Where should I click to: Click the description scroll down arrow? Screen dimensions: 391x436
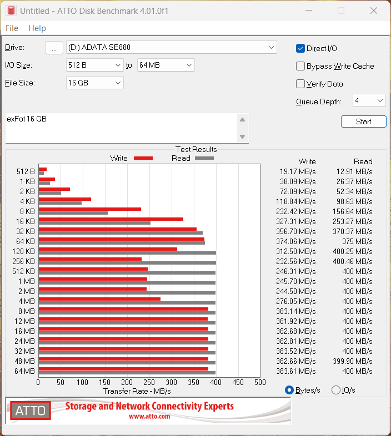coord(243,137)
